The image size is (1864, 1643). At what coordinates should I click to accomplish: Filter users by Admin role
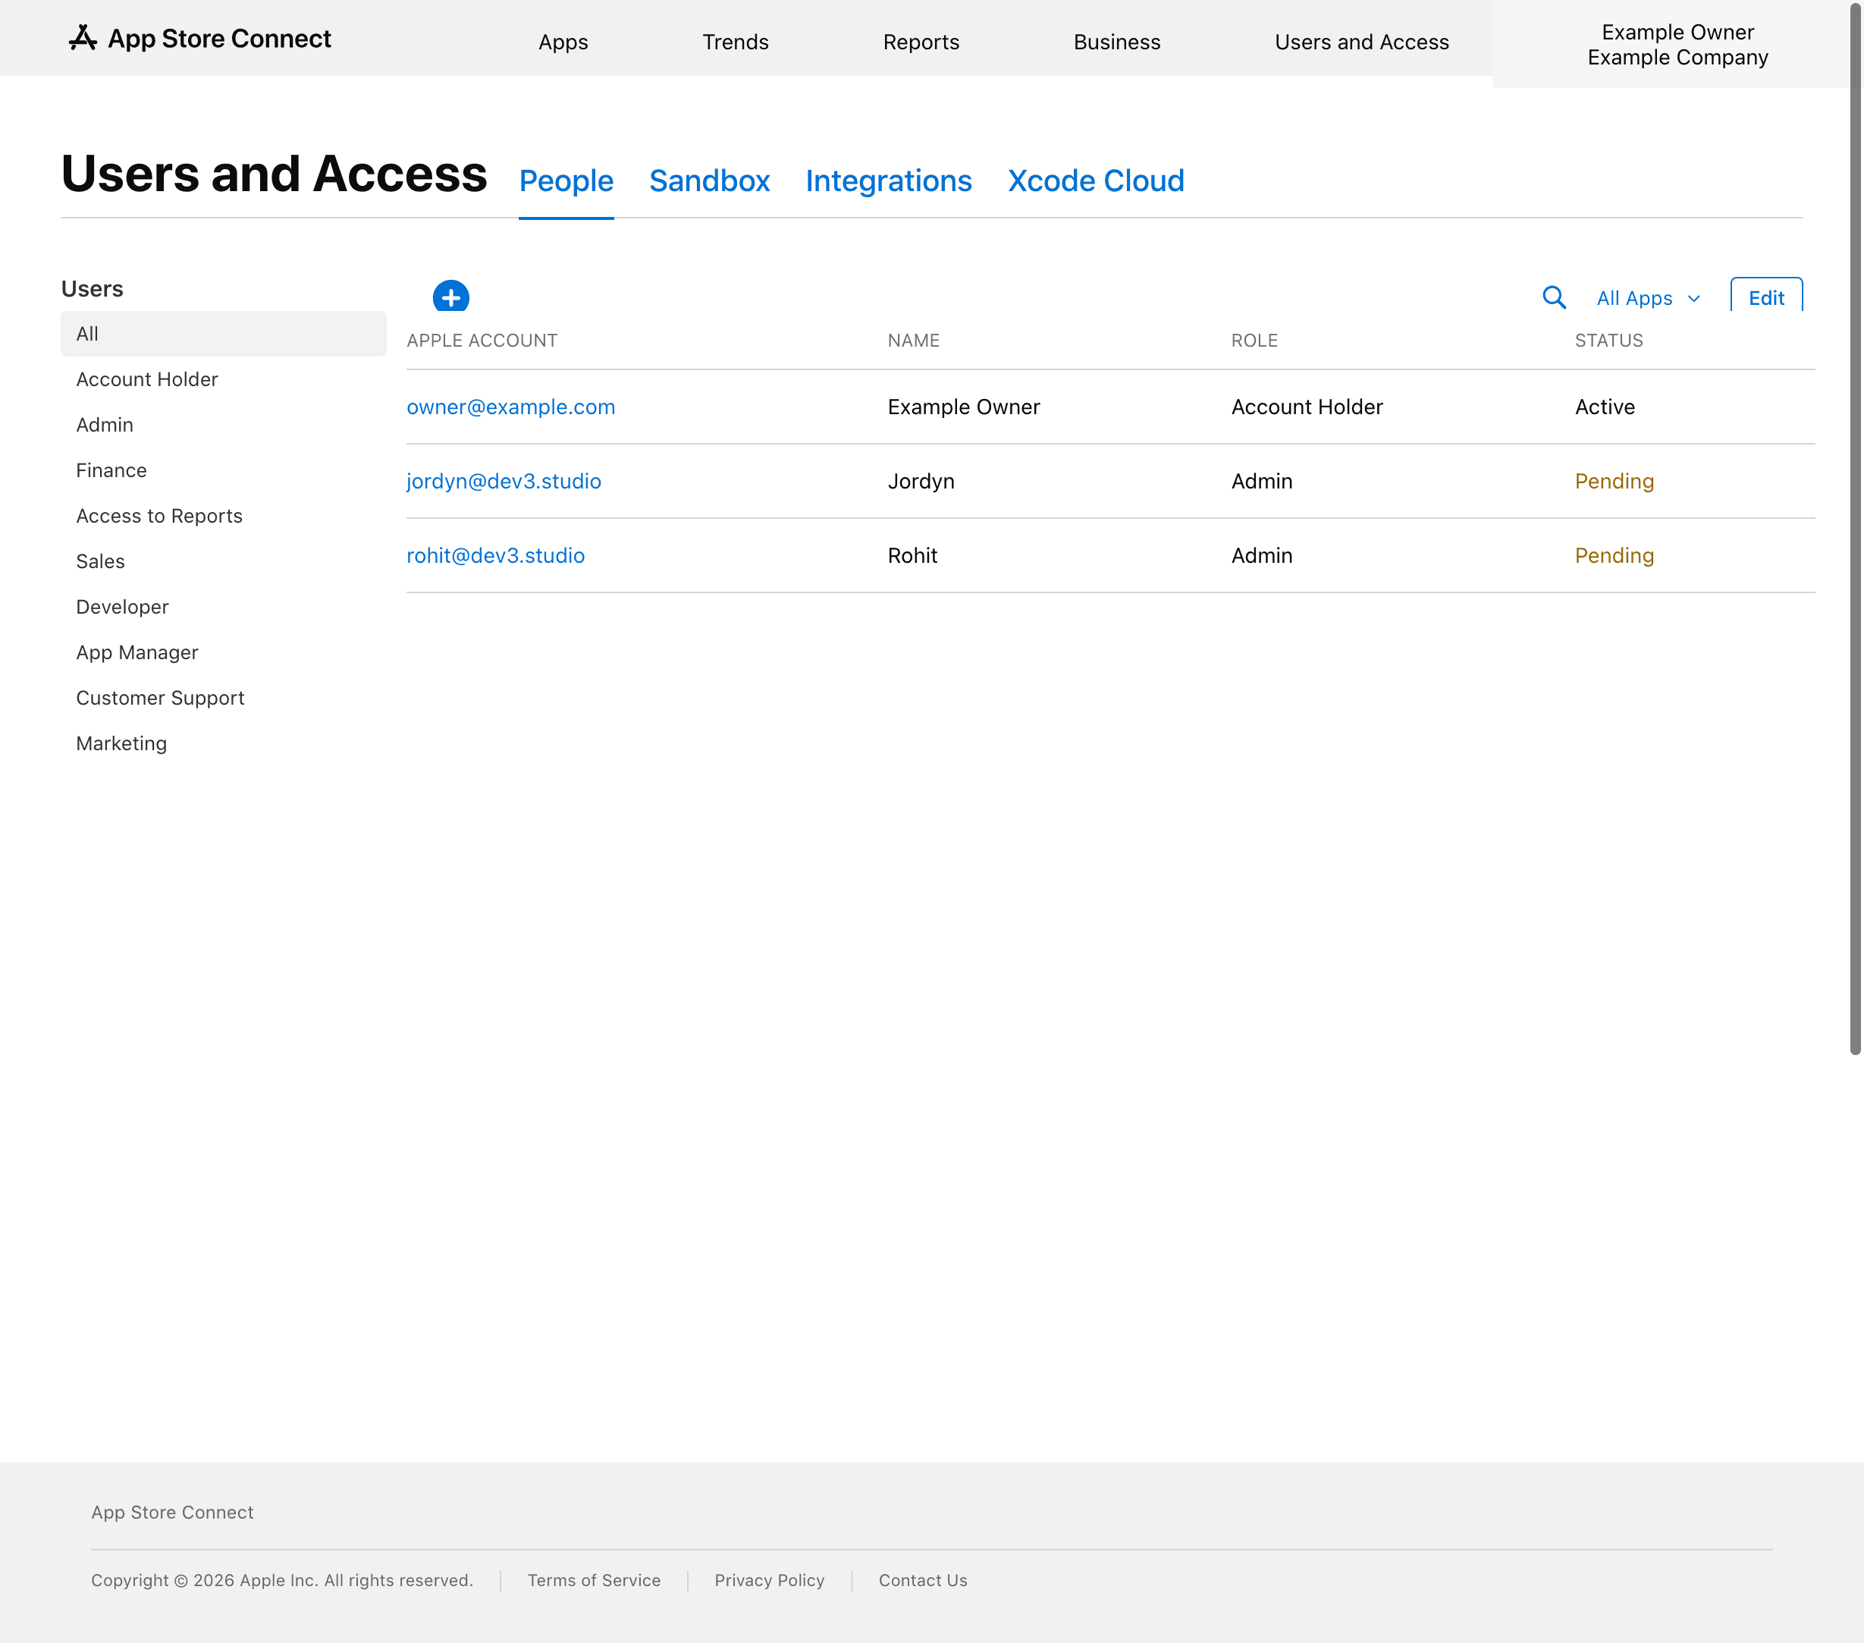[105, 425]
